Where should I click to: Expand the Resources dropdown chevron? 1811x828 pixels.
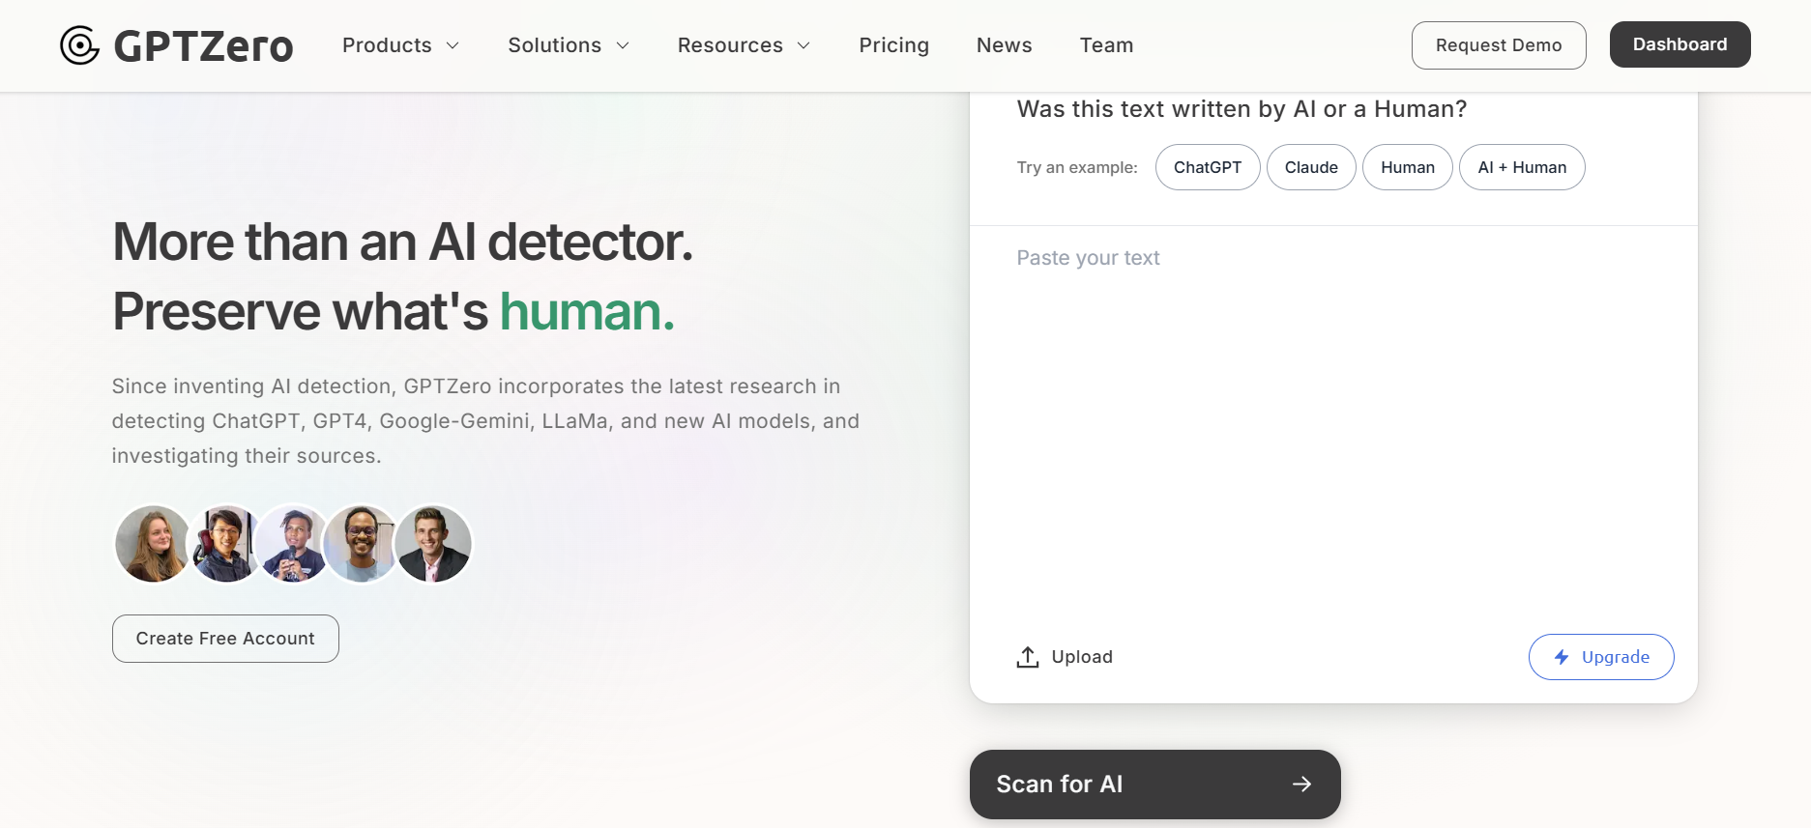[803, 45]
